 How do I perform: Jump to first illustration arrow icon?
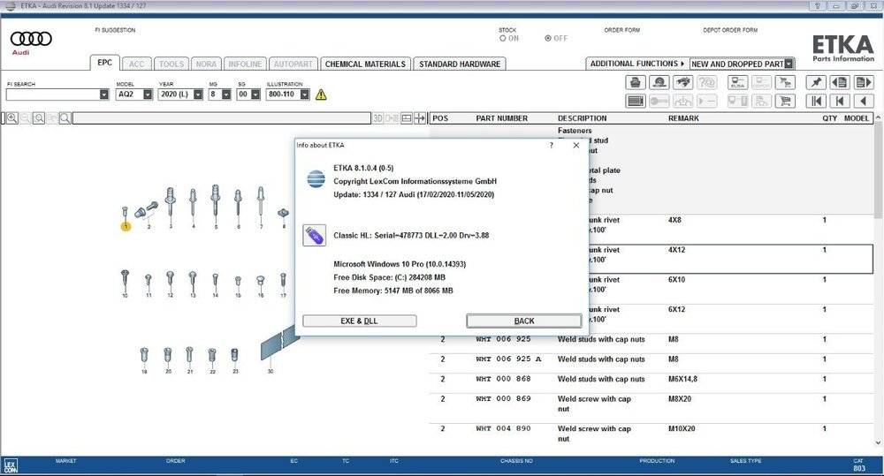click(817, 102)
